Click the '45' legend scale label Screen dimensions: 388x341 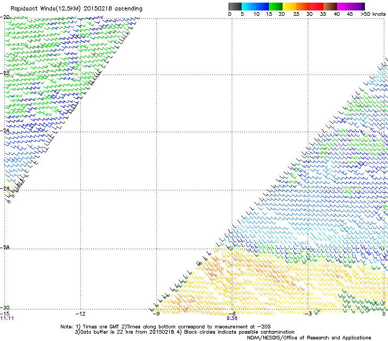point(350,14)
